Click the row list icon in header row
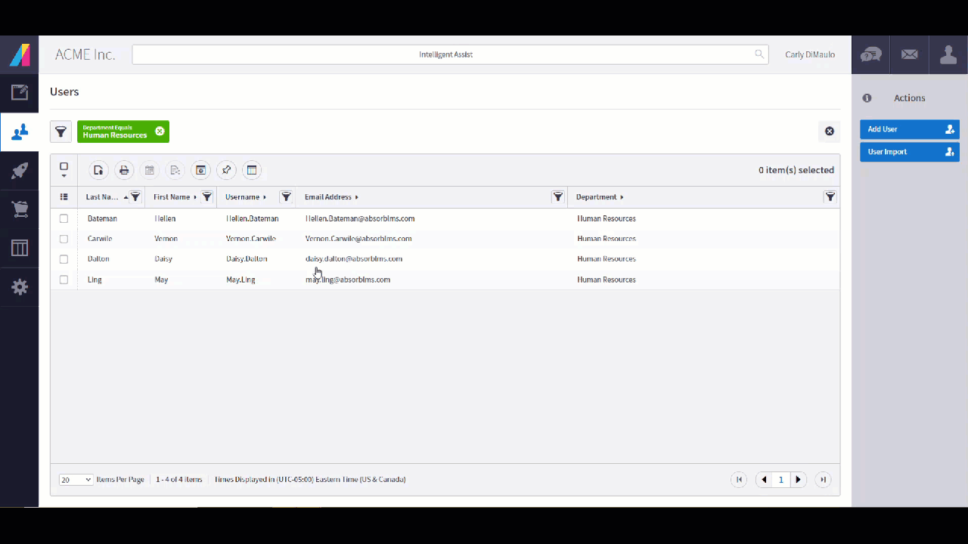968x544 pixels. (64, 197)
